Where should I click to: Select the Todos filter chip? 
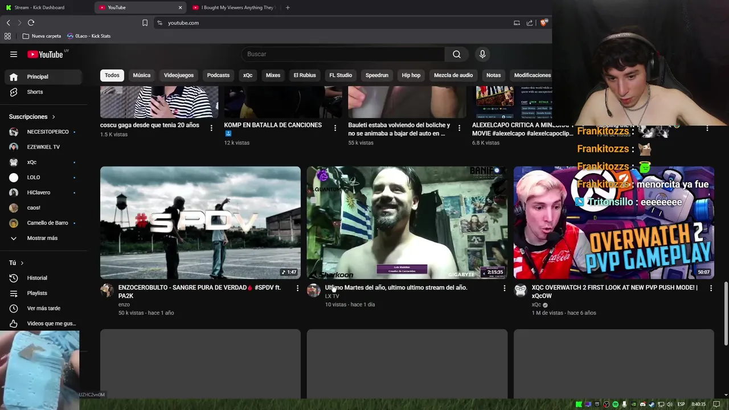112,75
